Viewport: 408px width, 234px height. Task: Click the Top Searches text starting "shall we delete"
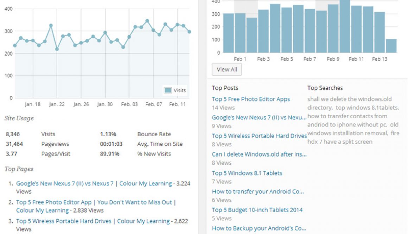tap(353, 120)
